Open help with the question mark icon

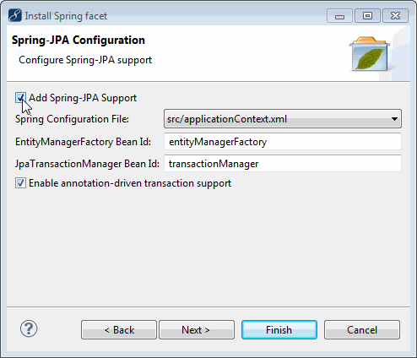click(x=29, y=328)
